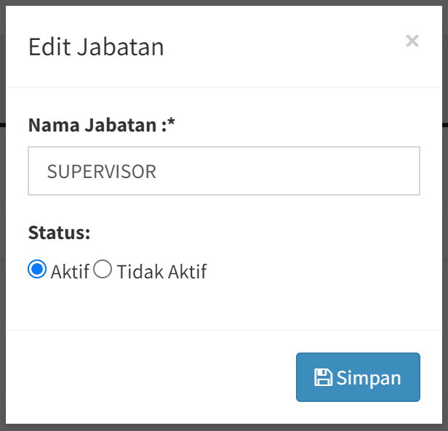This screenshot has width=448, height=431.
Task: Click the Aktif label text
Action: pos(70,272)
